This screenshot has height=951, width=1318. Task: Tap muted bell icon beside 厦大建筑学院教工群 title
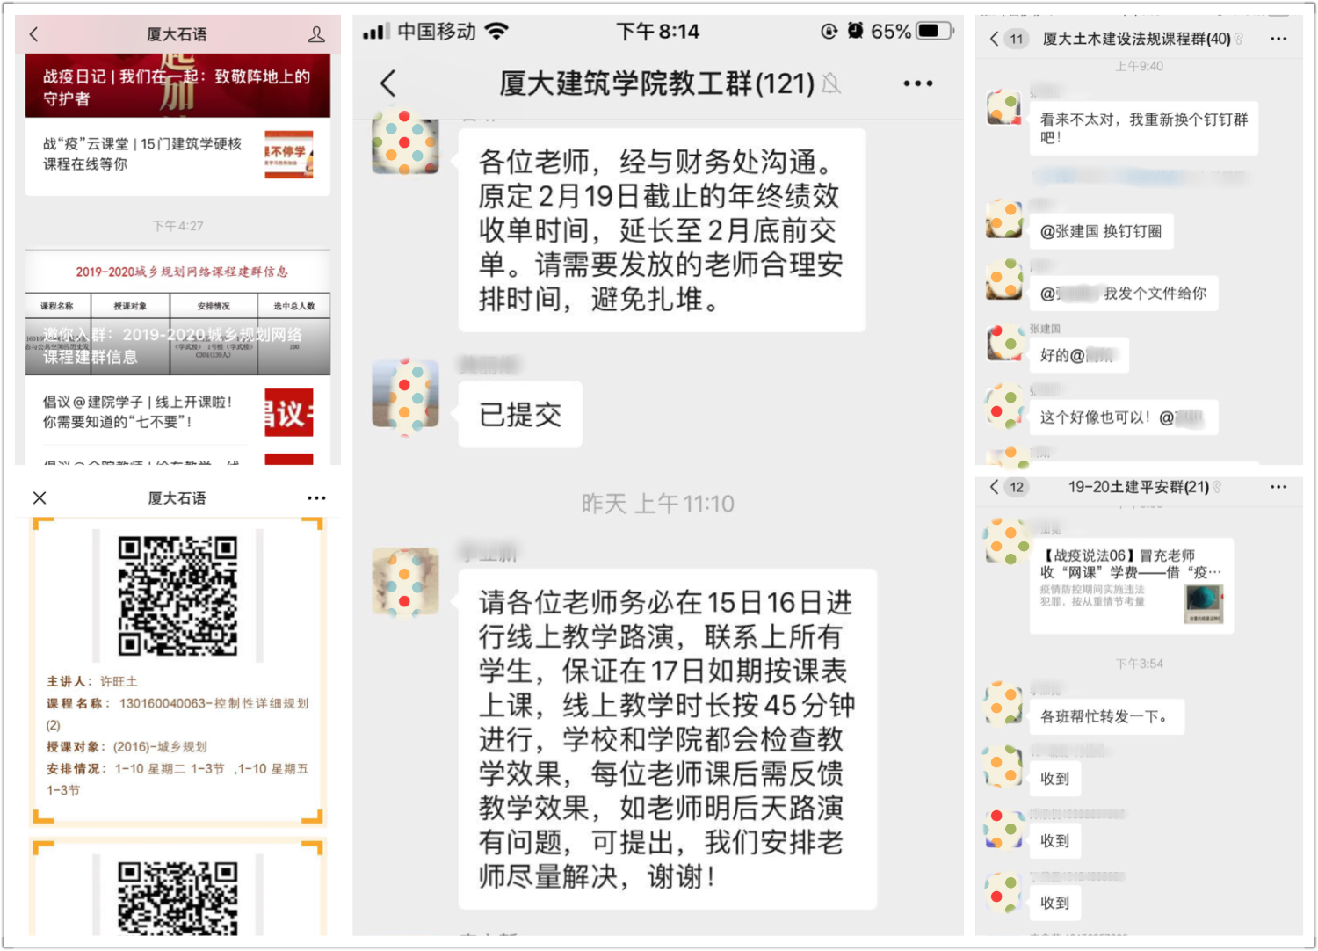coord(830,84)
